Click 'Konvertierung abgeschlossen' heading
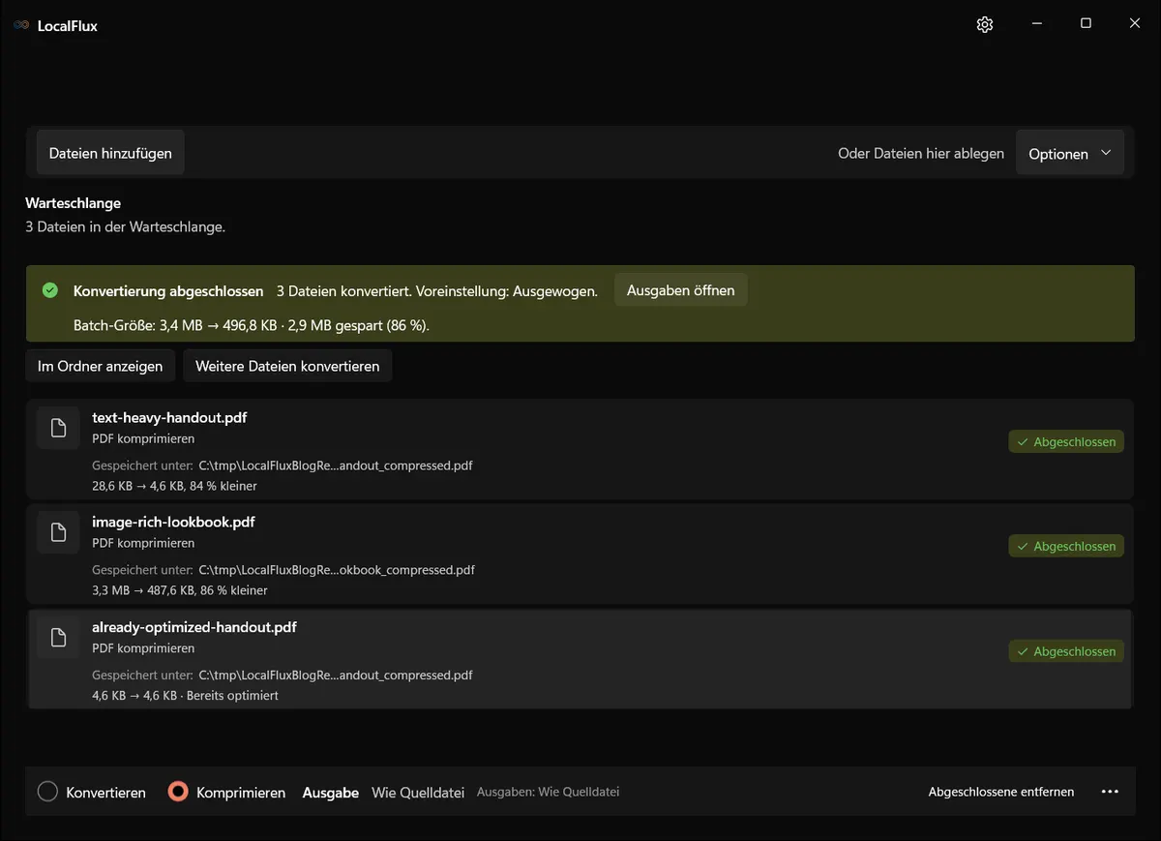Viewport: 1161px width, 841px height. point(168,290)
